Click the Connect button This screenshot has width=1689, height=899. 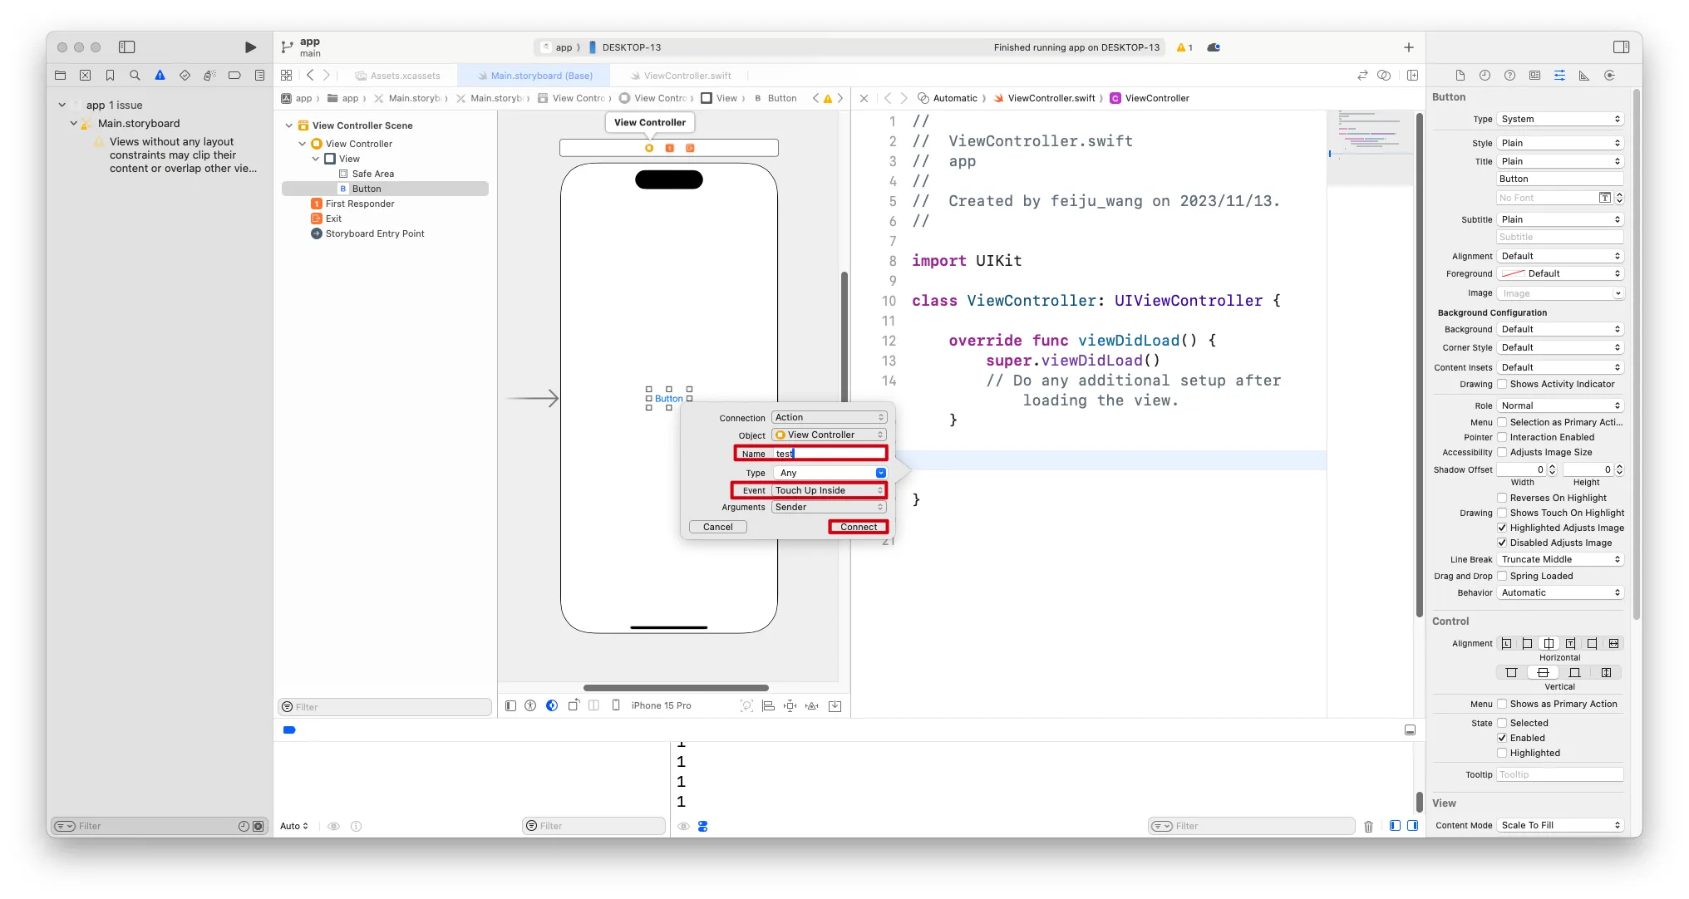(x=859, y=527)
